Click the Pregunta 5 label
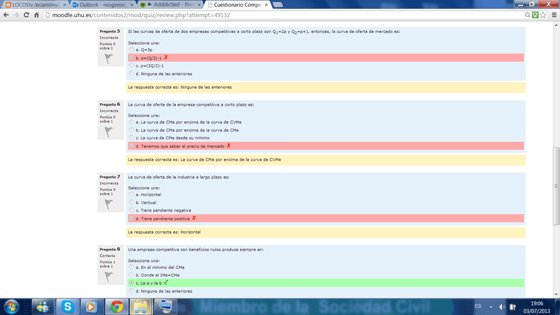Screen dimensions: 560x315 point(110,31)
